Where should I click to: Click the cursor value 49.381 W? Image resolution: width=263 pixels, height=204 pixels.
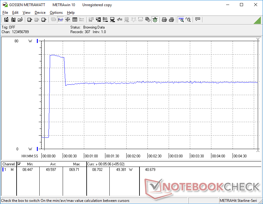(x=124, y=170)
